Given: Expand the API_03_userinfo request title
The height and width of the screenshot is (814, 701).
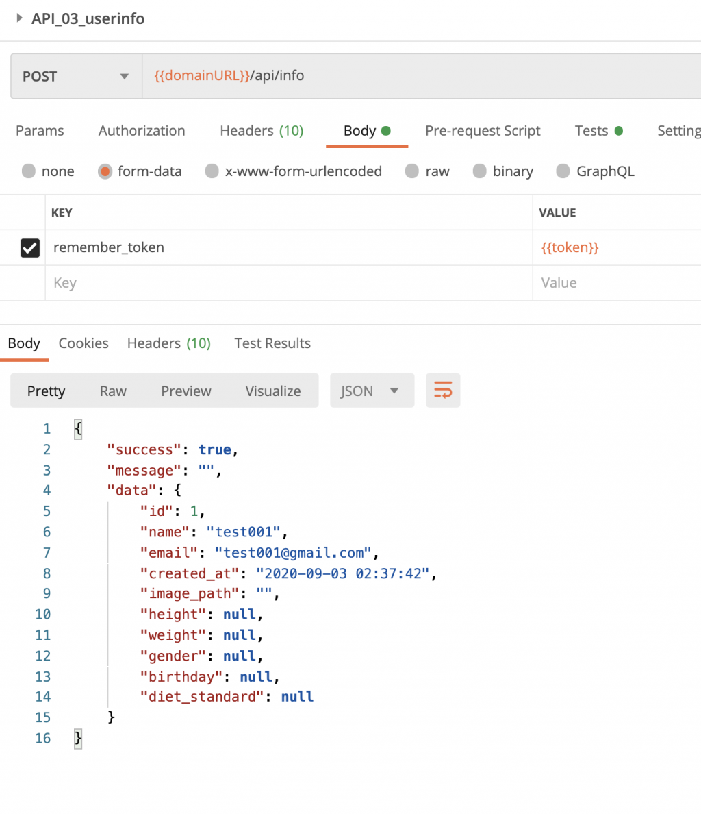Looking at the screenshot, I should (x=19, y=18).
